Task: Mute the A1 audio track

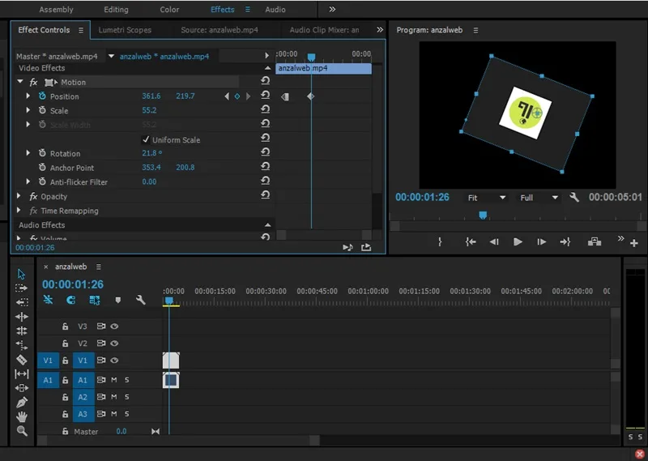Action: coord(114,379)
